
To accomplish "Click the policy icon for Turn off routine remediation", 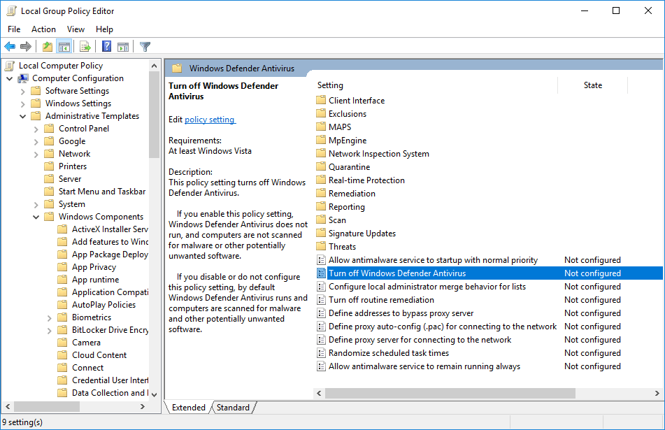I will pos(321,300).
